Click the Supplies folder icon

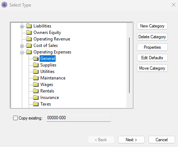pyautogui.click(x=36, y=65)
